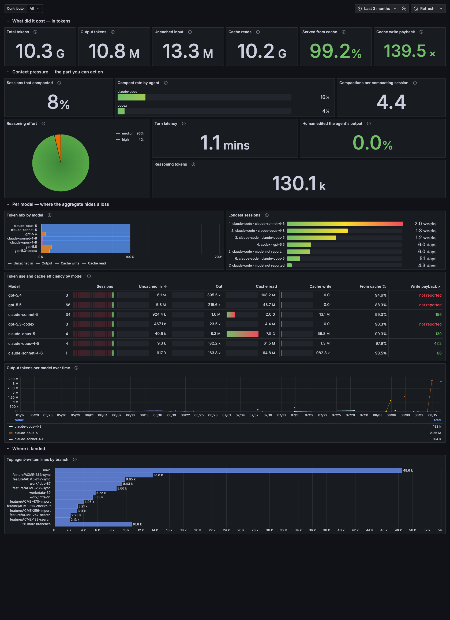Viewport: 450px width, 620px height.
Task: Click info icon next to Top agent-written lines by branch
Action: click(75, 460)
